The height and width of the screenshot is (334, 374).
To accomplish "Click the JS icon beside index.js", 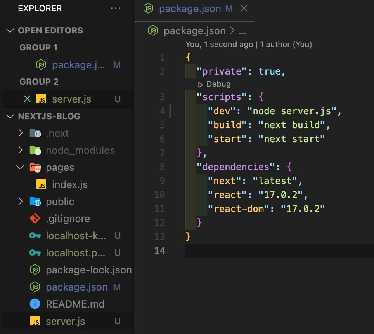I will click(x=41, y=184).
